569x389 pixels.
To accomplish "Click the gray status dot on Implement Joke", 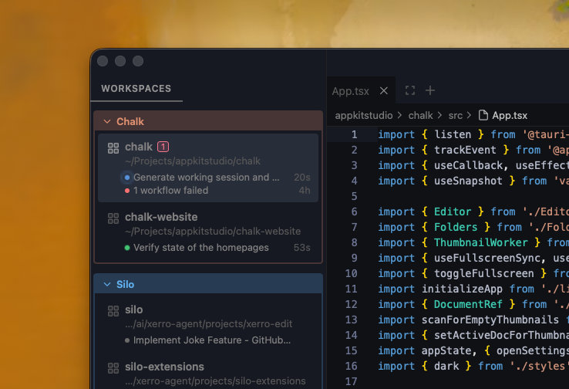I will point(127,340).
